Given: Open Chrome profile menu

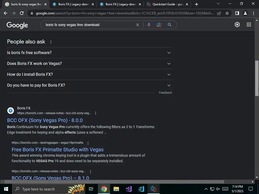Looking at the screenshot, I should point(245,13).
